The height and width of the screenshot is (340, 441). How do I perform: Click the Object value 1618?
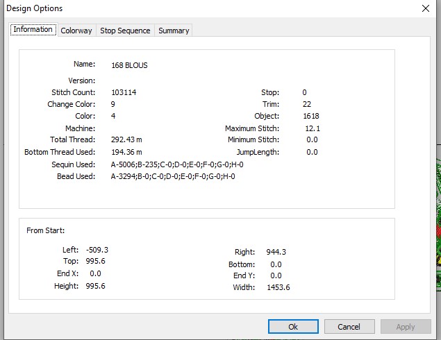click(x=311, y=116)
